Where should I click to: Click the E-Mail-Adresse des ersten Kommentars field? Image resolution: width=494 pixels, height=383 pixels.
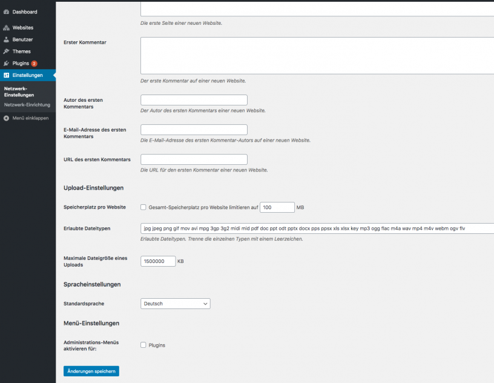(193, 129)
